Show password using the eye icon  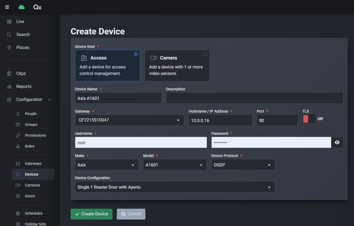337,142
